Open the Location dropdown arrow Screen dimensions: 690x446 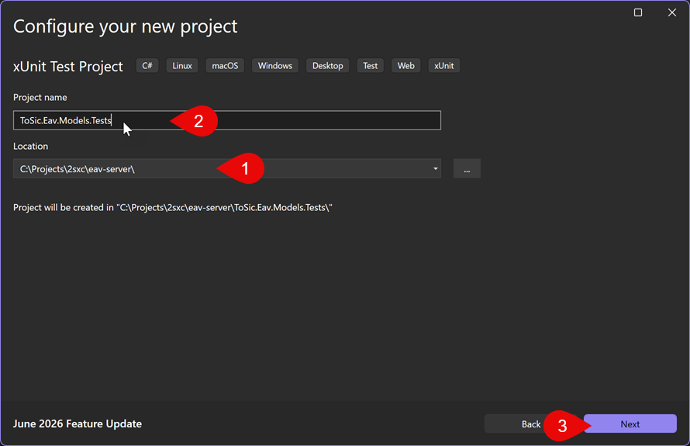point(435,168)
